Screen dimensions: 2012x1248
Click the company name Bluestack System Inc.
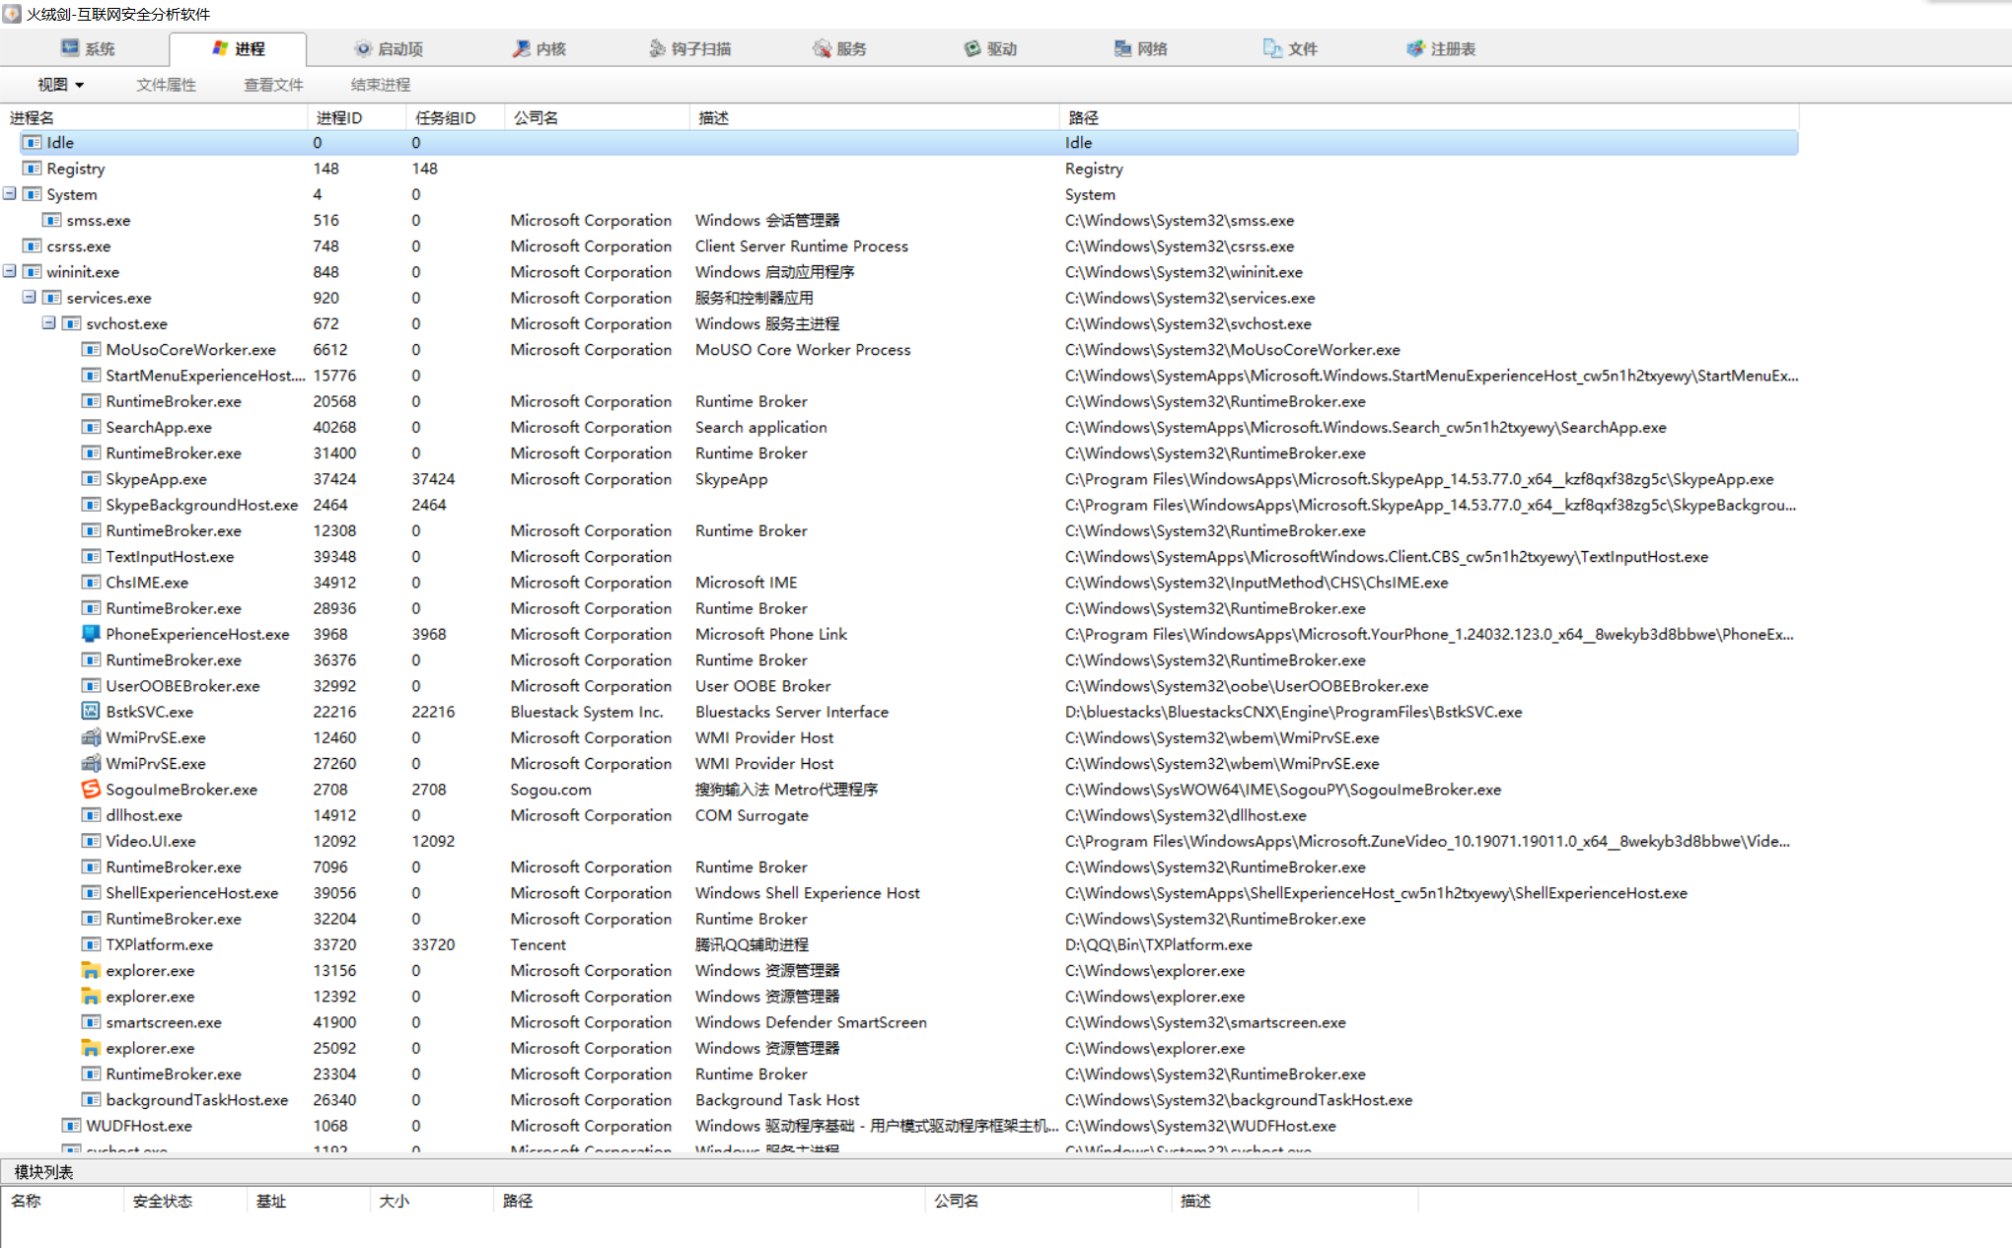pyautogui.click(x=587, y=712)
